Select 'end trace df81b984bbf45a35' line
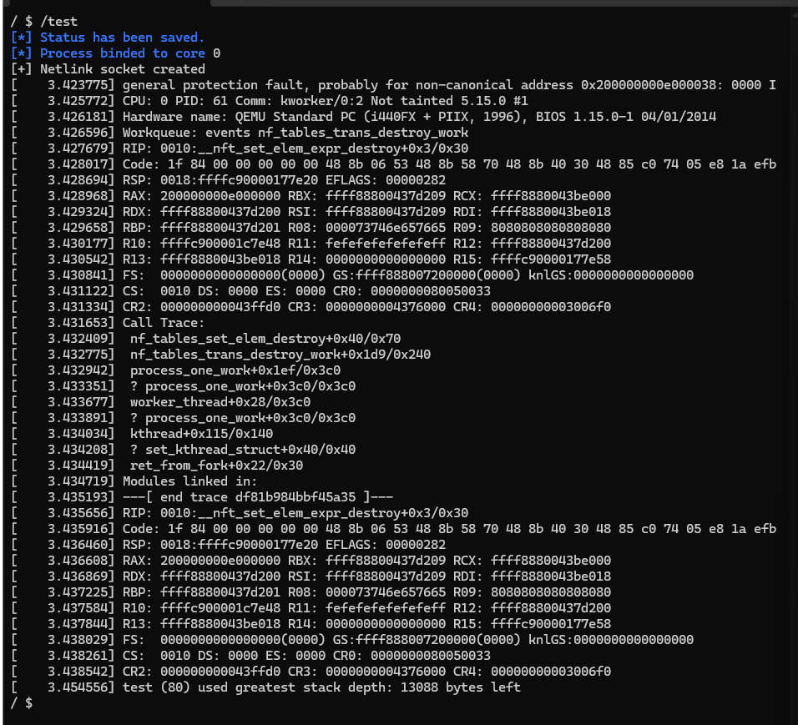798x725 pixels. pos(202,496)
